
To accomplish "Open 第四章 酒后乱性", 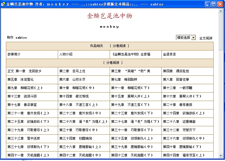I will [x=176, y=71].
